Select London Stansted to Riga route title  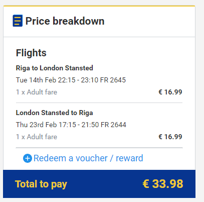54,113
